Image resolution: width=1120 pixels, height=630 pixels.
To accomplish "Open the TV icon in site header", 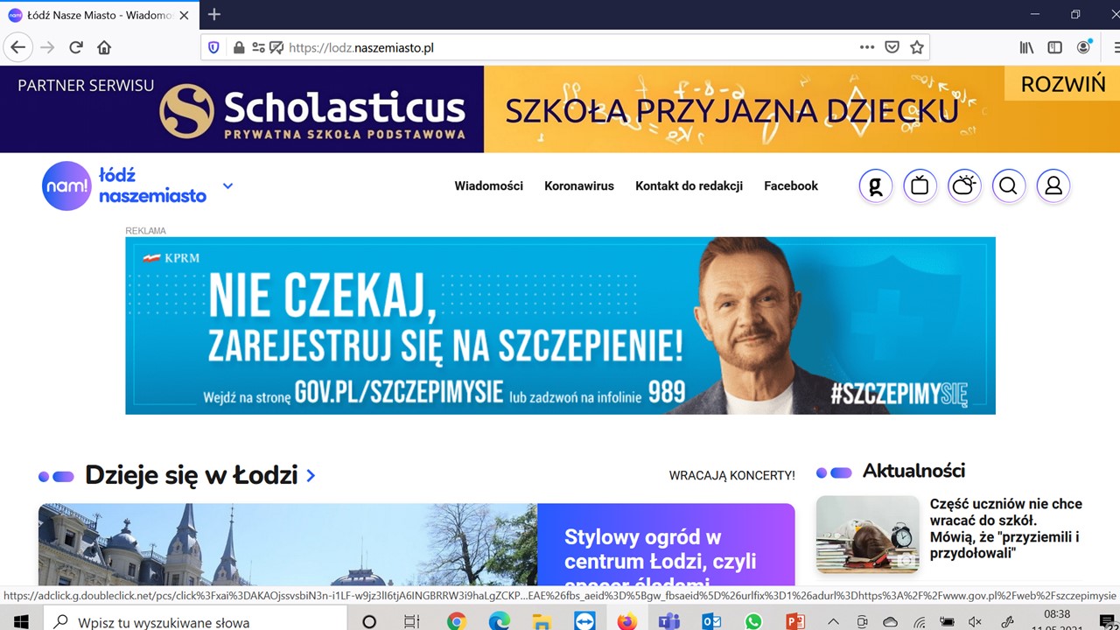I will (x=920, y=185).
